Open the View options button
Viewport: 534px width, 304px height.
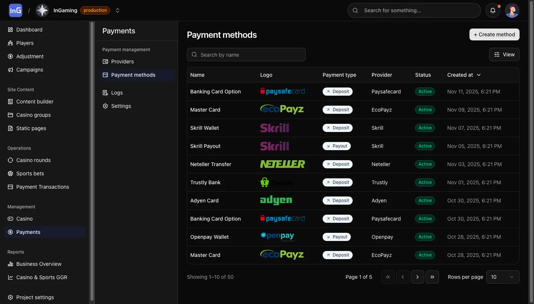(504, 54)
